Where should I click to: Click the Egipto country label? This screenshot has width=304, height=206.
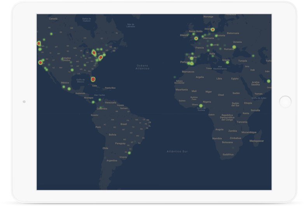235,78
